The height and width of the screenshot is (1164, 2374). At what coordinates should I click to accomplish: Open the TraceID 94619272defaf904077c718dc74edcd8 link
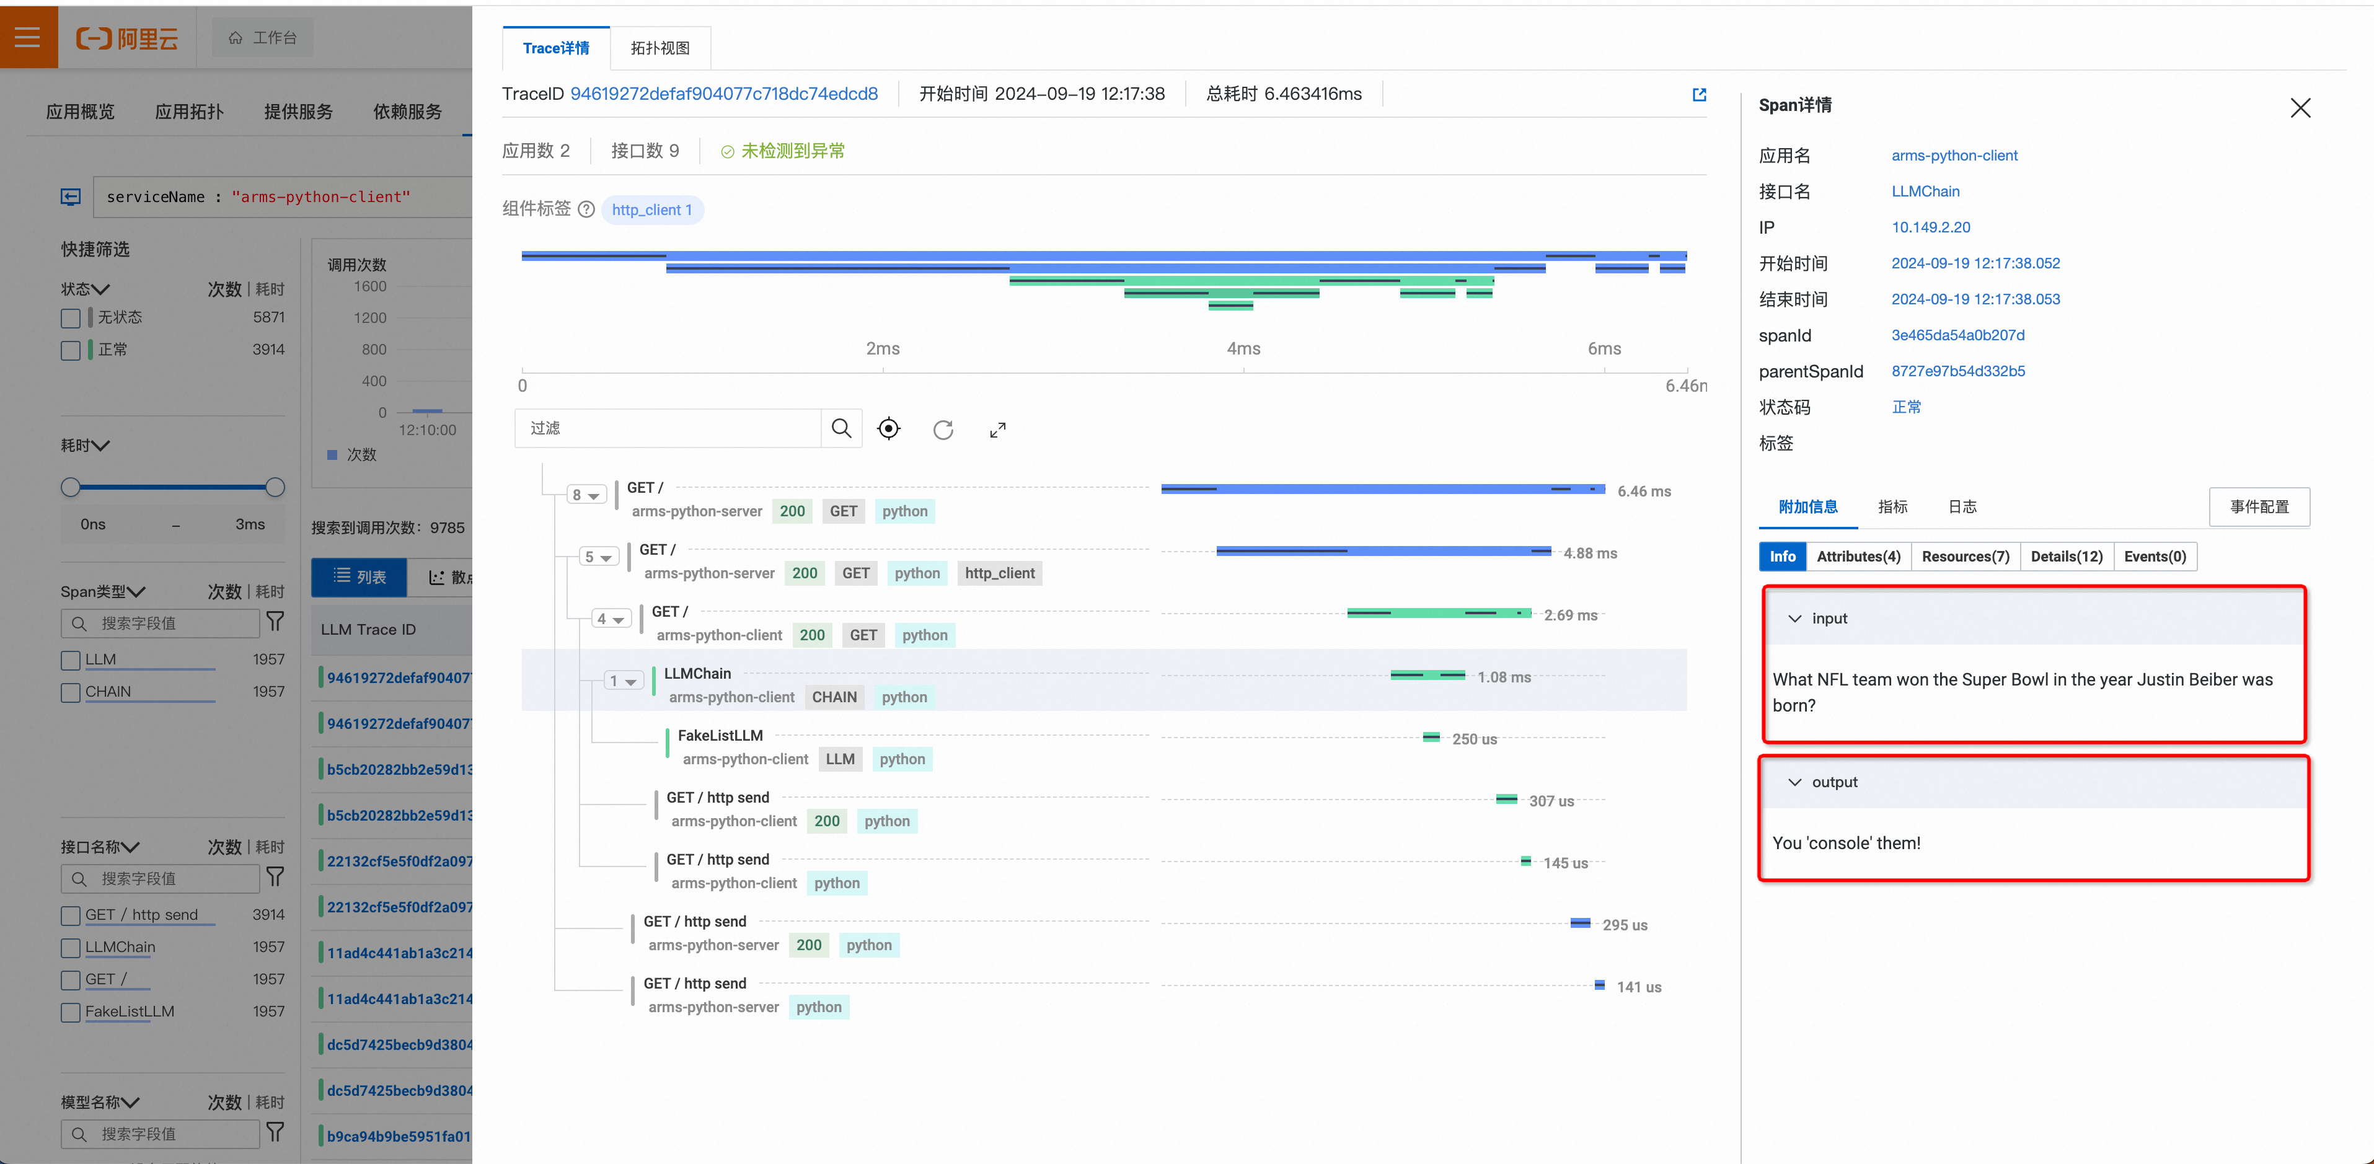pos(723,94)
